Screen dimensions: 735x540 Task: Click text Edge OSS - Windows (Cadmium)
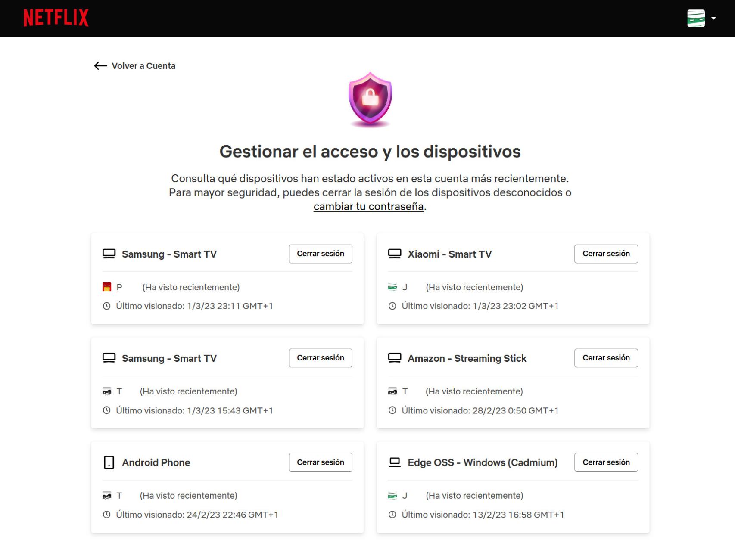click(x=483, y=462)
